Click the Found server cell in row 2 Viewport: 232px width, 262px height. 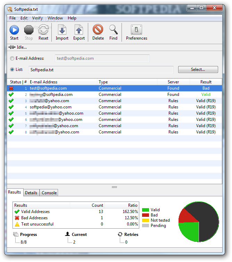[x=173, y=95]
